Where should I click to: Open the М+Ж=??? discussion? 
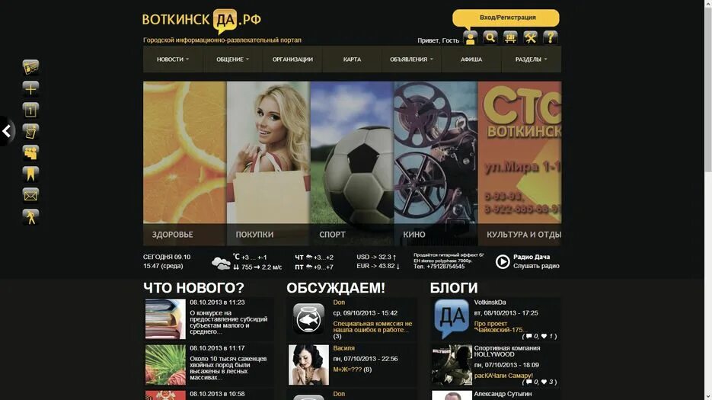[347, 370]
